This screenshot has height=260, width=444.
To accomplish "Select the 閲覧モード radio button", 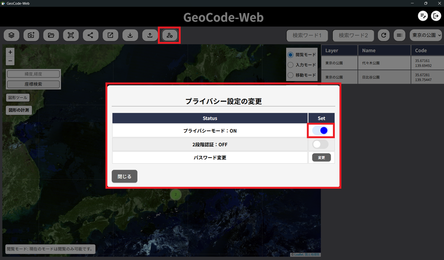I will click(x=290, y=55).
